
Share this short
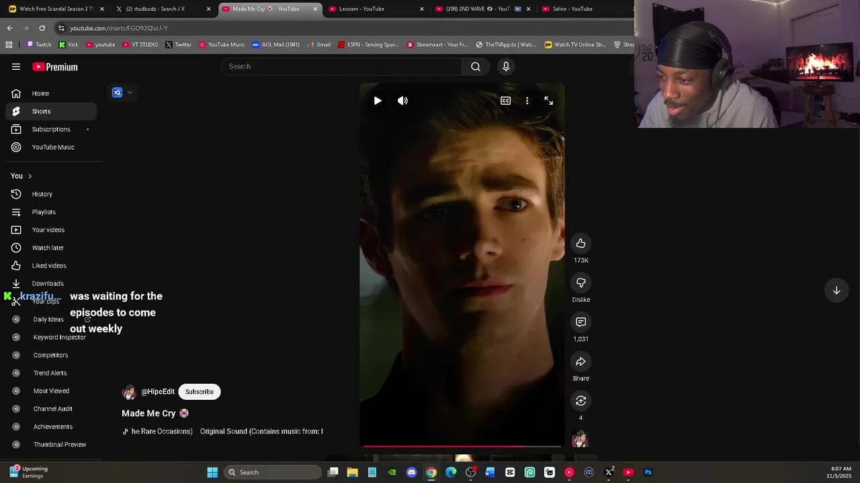pyautogui.click(x=580, y=362)
